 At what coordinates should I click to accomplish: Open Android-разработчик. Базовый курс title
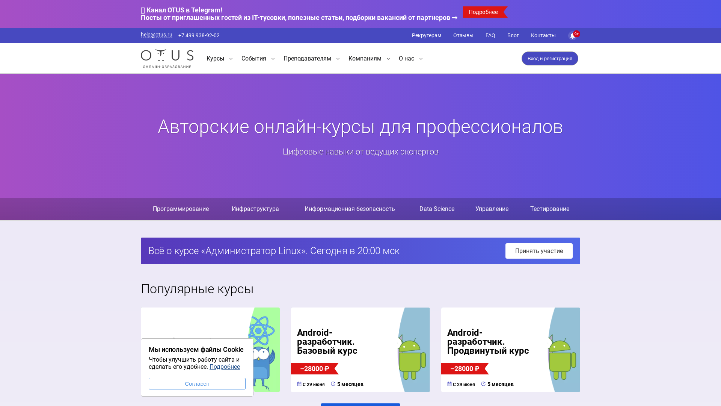[x=327, y=342]
